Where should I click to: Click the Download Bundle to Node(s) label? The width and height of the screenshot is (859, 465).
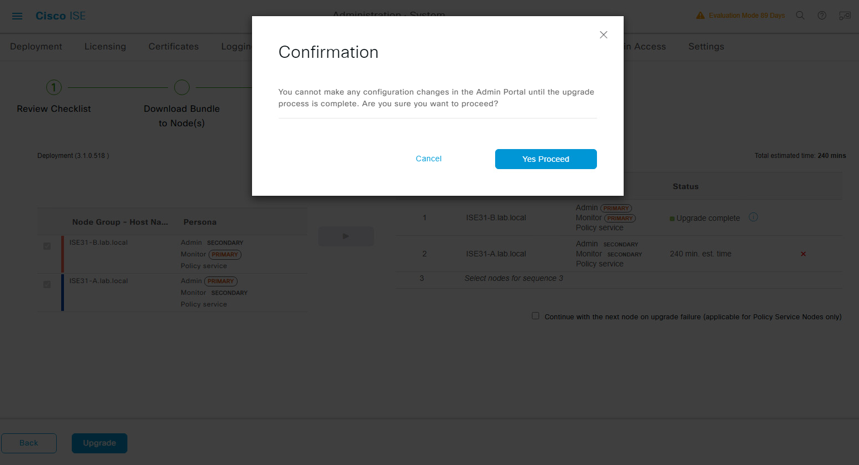[182, 116]
